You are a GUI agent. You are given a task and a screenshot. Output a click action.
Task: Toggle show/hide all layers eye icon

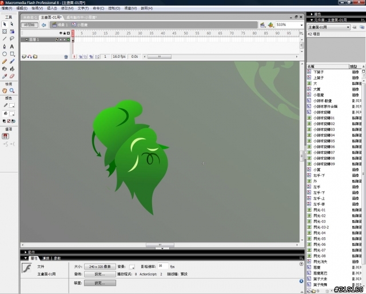[x=61, y=33]
